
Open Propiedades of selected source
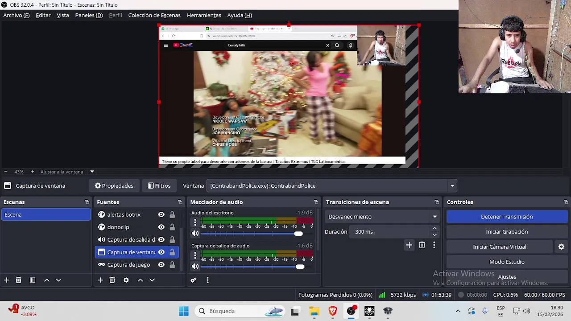click(x=114, y=186)
